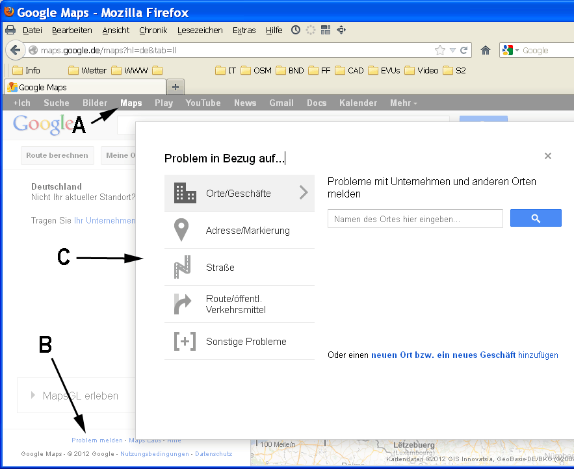This screenshot has height=469, width=574.
Task: Click the Namen des Ortes input field
Action: coord(415,219)
